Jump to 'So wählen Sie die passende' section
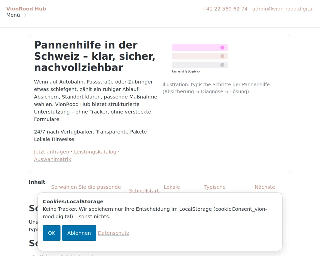Image resolution: width=320 pixels, height=256 pixels. click(x=86, y=187)
